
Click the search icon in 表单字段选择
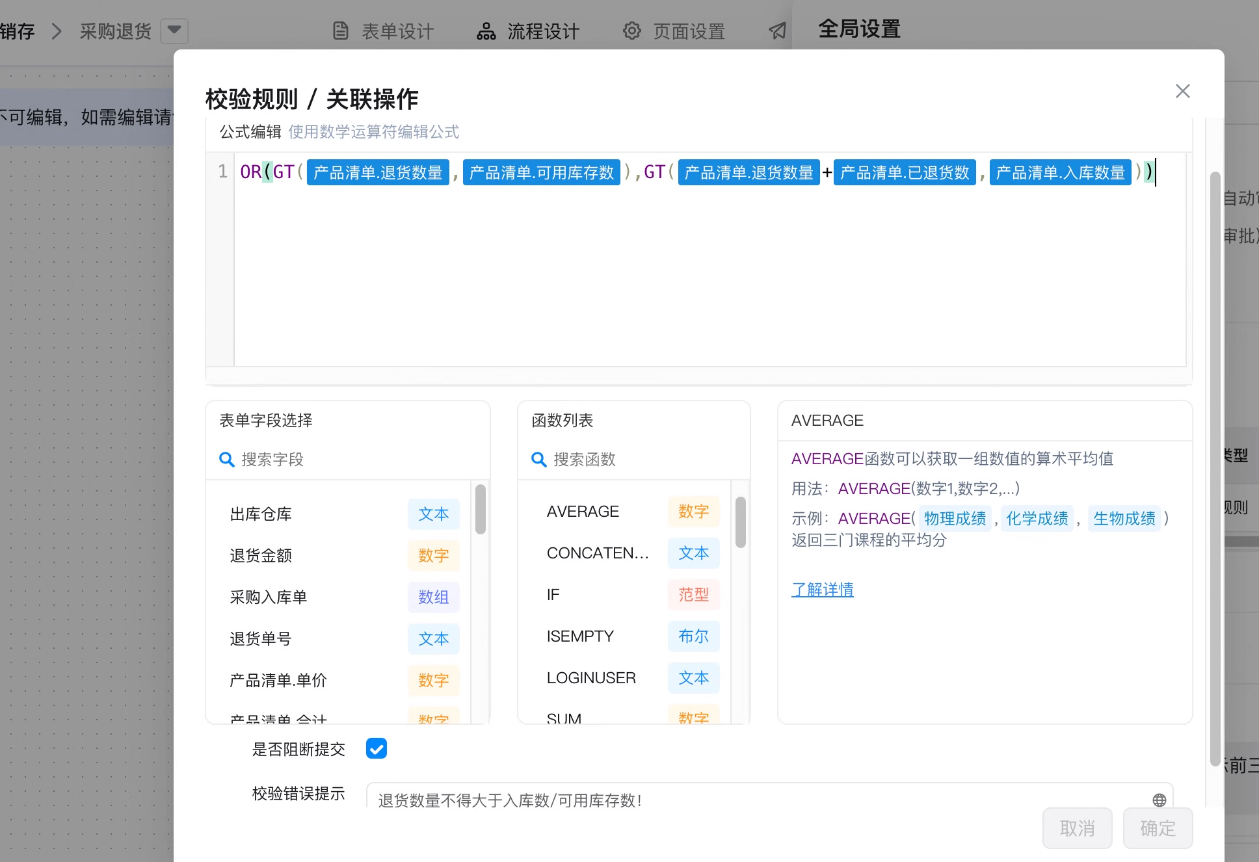227,460
